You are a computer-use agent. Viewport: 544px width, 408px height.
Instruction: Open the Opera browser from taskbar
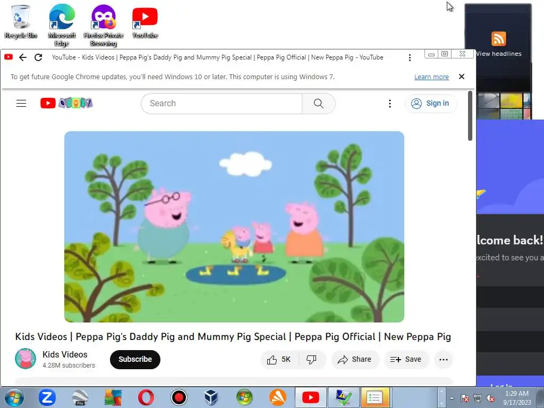coord(146,397)
